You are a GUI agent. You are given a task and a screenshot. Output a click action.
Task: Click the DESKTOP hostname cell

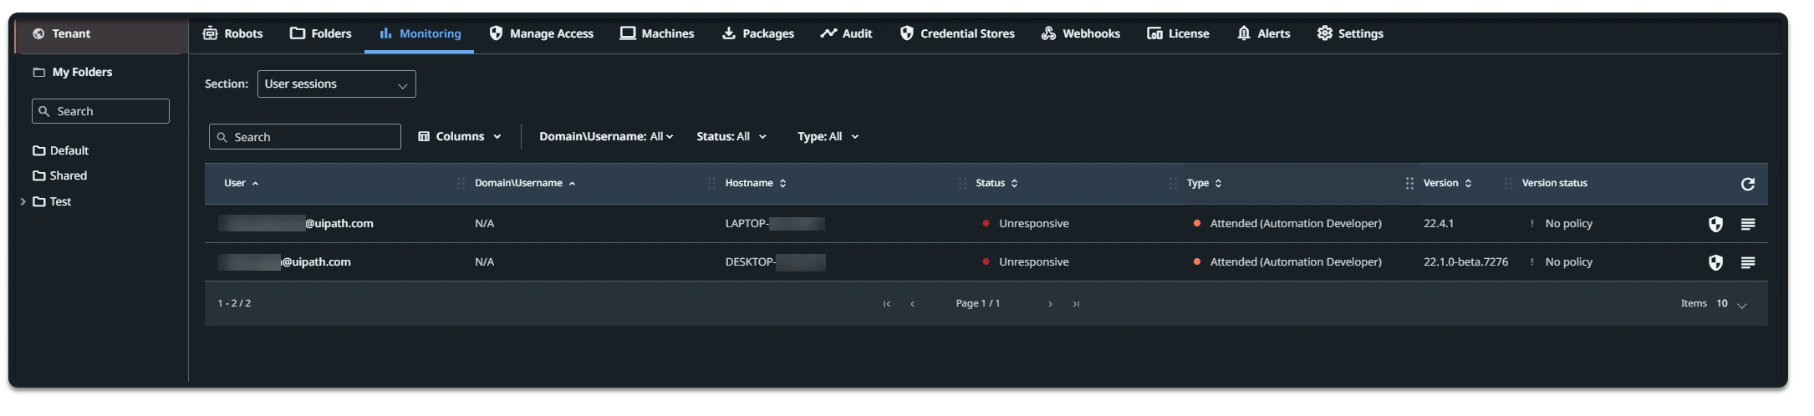click(x=775, y=261)
